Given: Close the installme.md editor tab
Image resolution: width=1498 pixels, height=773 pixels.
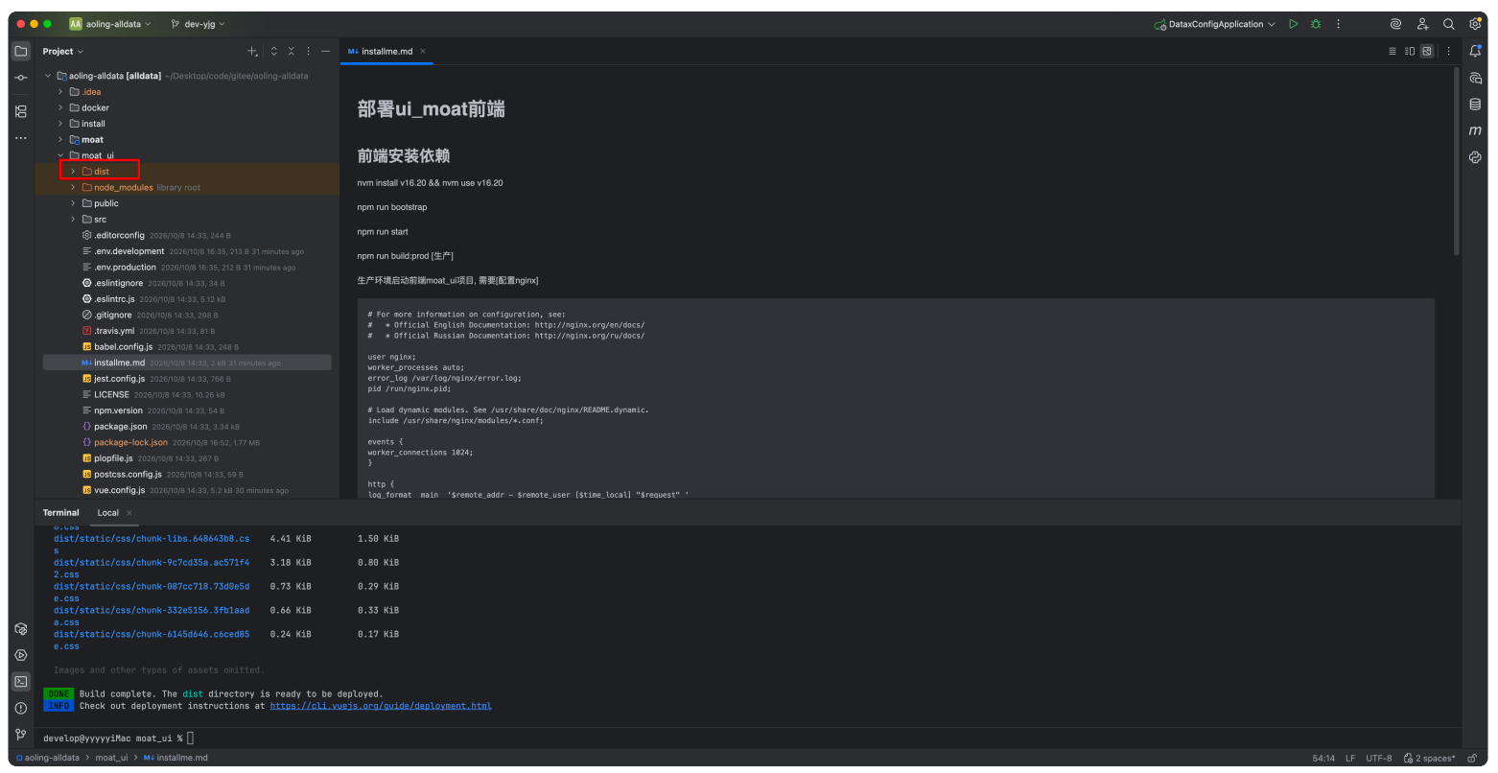Looking at the screenshot, I should coord(423,51).
